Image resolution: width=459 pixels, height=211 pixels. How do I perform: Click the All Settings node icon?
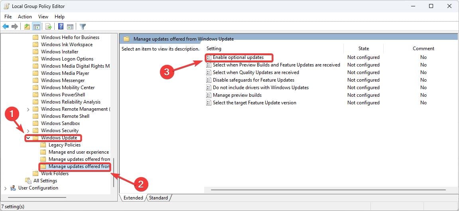[x=28, y=181]
